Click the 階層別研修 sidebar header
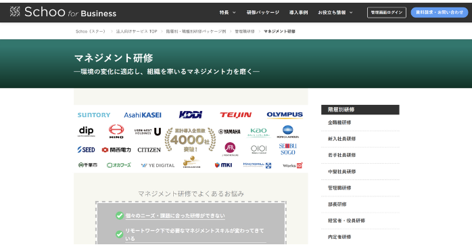 pos(360,110)
